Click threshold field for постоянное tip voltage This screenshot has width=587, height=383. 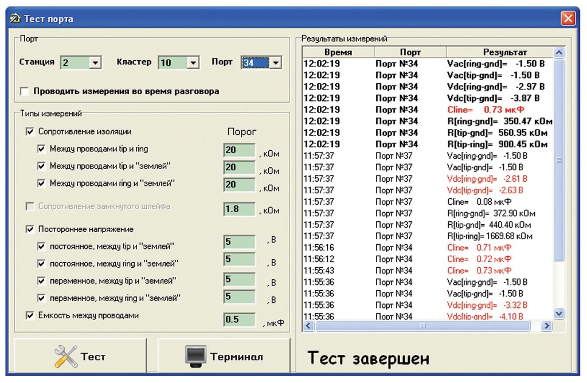point(239,242)
